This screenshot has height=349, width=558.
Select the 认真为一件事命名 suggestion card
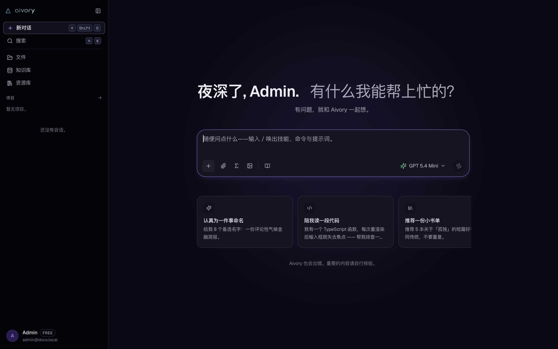point(245,222)
